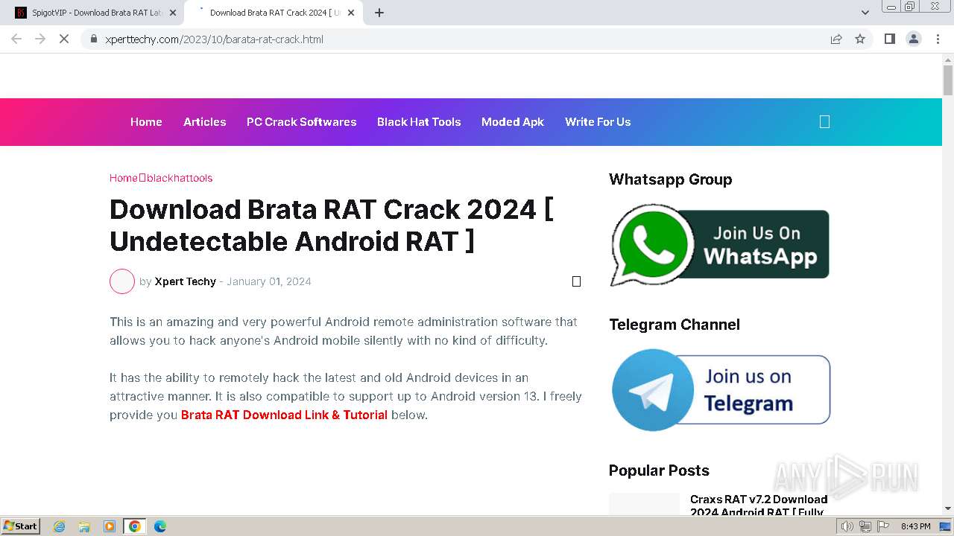Follow the Home breadcrumb link

(124, 178)
